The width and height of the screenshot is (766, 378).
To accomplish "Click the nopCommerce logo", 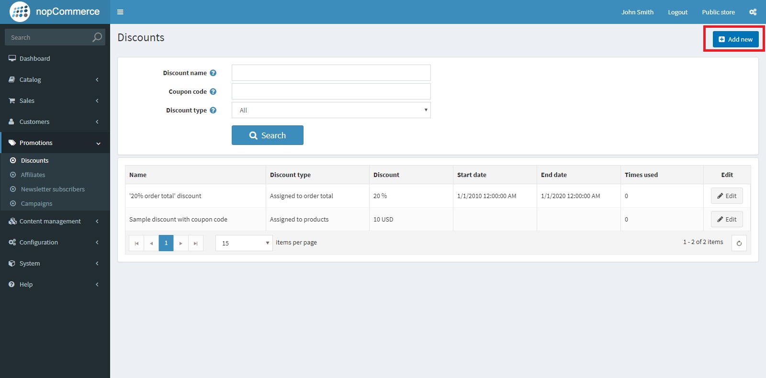I will (x=55, y=11).
